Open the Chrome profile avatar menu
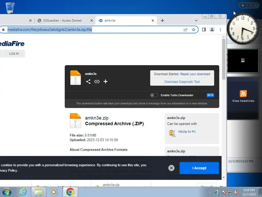262x197 pixels. [x=212, y=30]
